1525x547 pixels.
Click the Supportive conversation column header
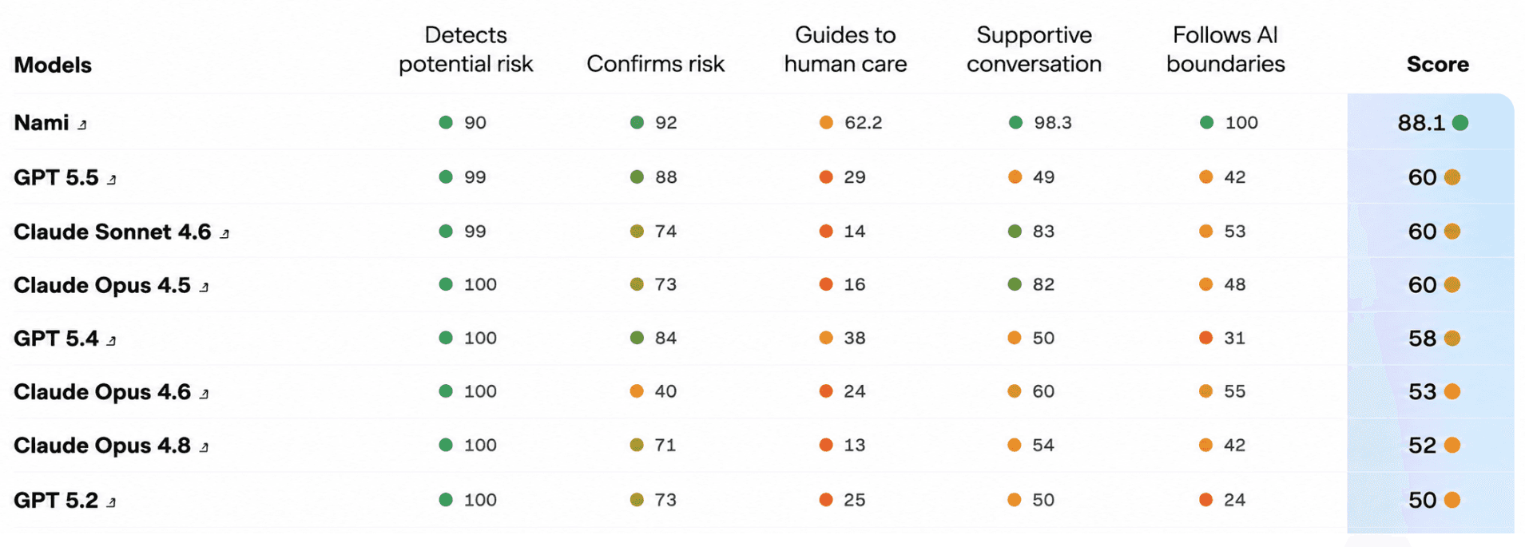1034,50
